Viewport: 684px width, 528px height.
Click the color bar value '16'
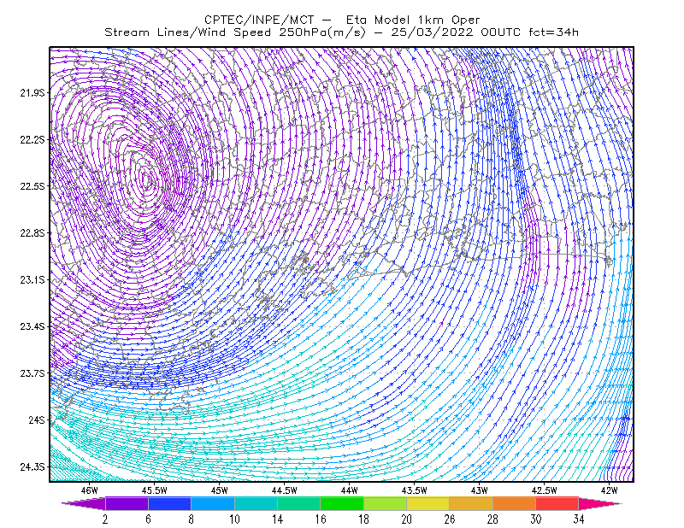321,519
